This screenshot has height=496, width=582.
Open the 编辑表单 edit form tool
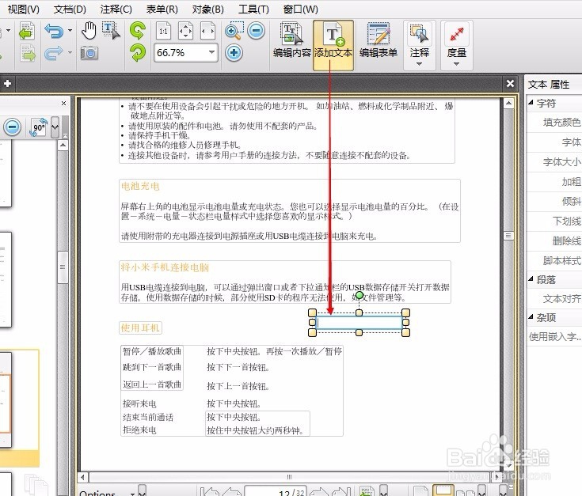(378, 41)
